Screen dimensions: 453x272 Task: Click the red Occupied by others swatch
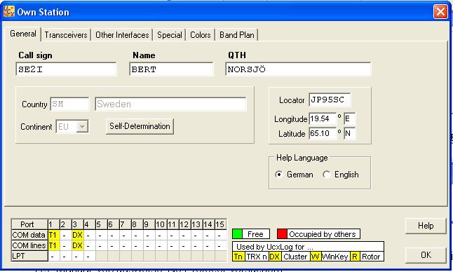pyautogui.click(x=282, y=234)
